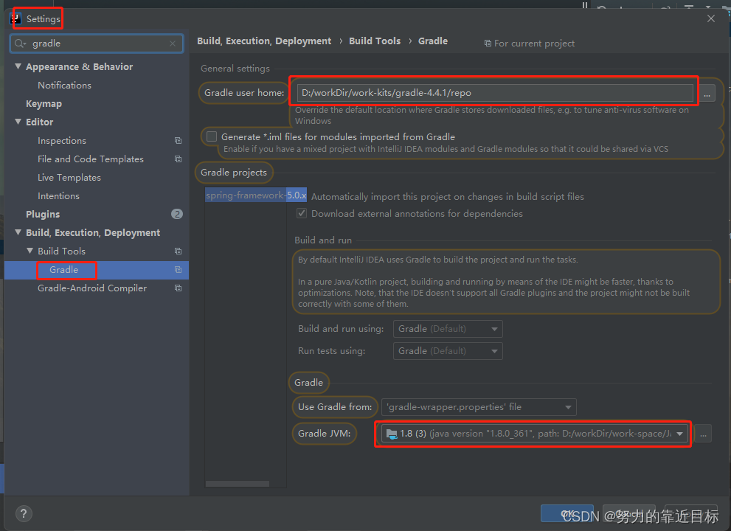This screenshot has height=531, width=731.
Task: Select Build Tools tree item
Action: click(x=61, y=251)
